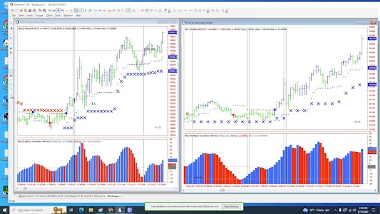This screenshot has width=380, height=214.
Task: Select the green pencil draw icon
Action: pos(90,11)
